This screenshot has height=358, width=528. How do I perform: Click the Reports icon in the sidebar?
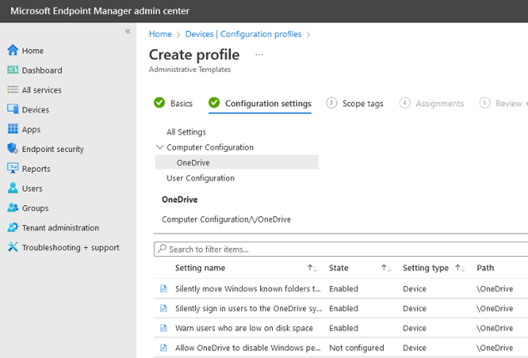[13, 168]
